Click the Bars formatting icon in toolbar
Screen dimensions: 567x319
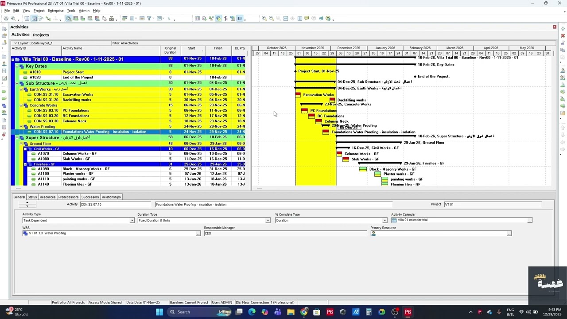click(x=125, y=19)
